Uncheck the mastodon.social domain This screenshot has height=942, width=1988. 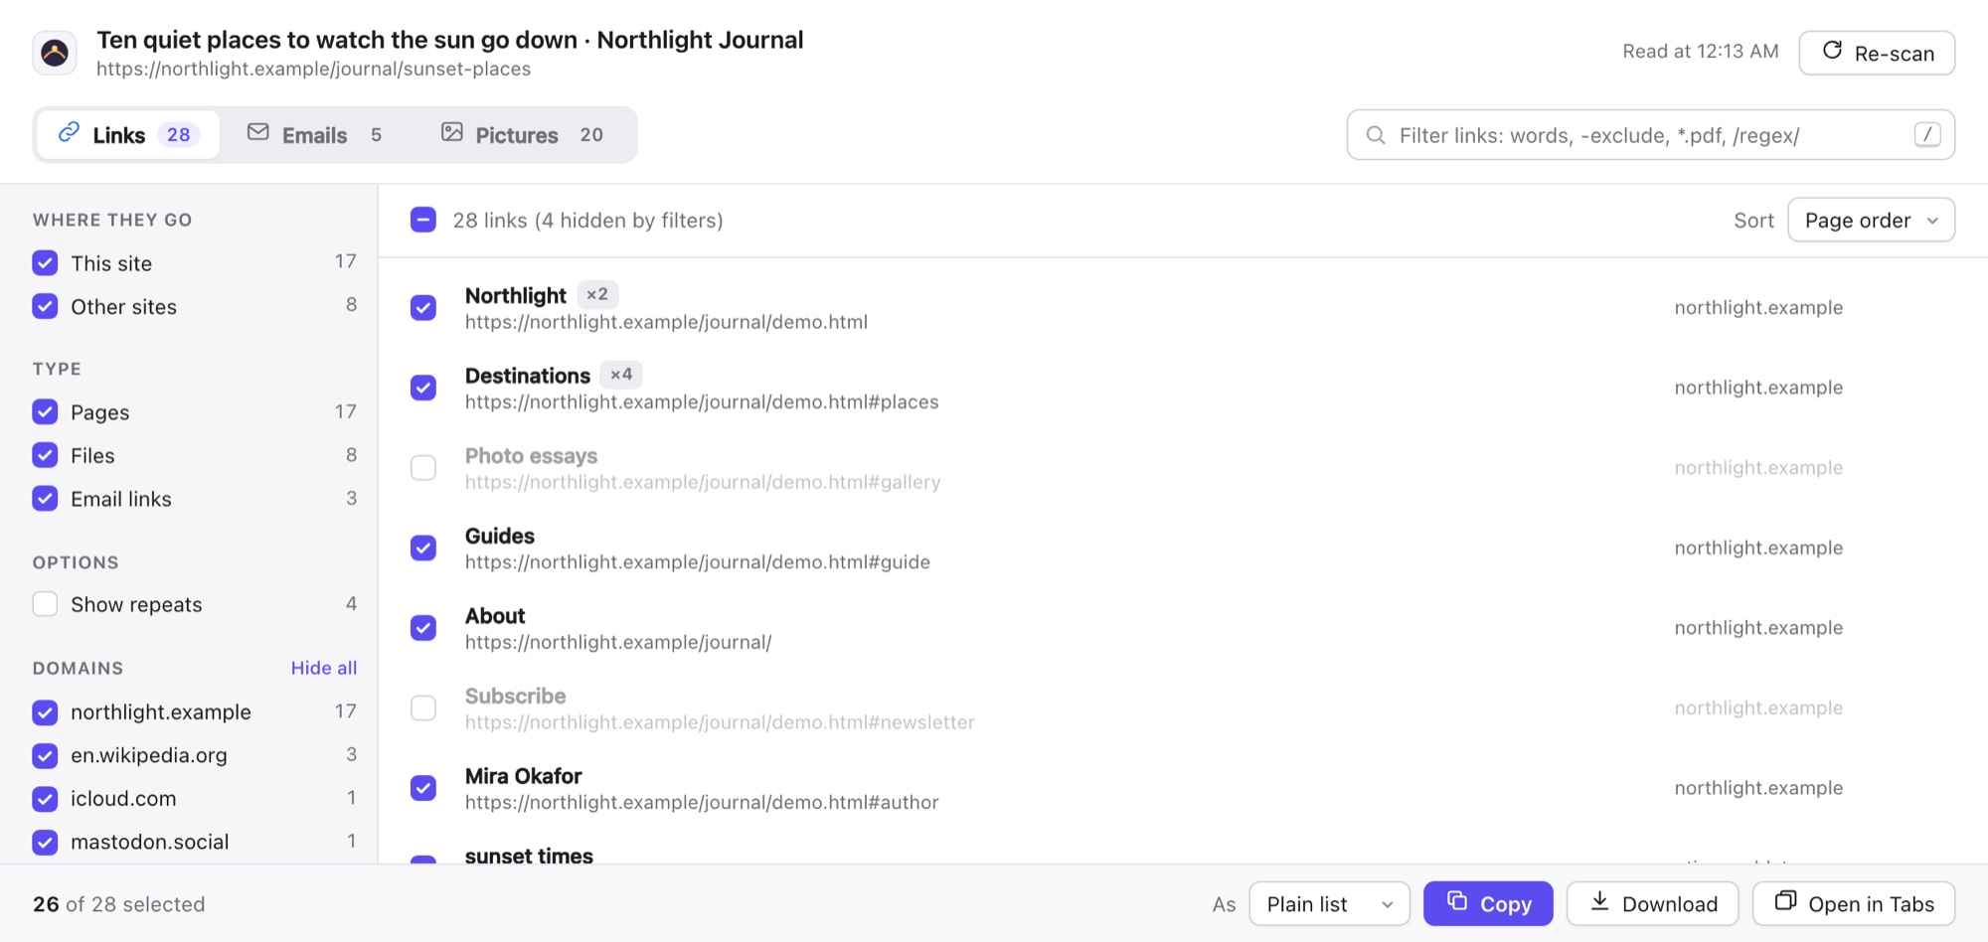coord(45,843)
